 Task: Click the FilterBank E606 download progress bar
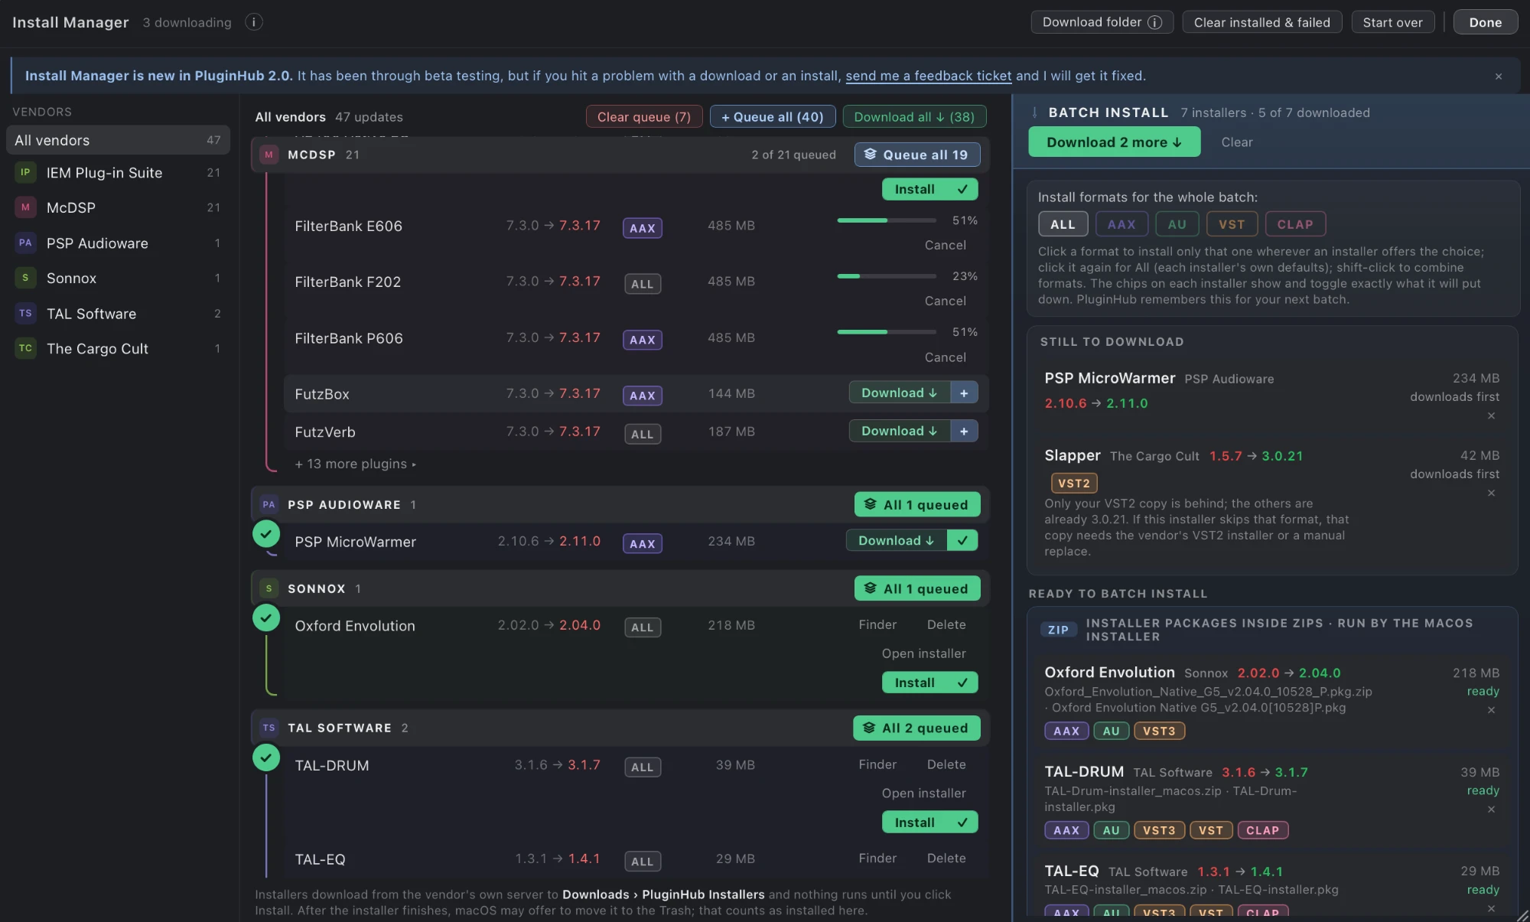pyautogui.click(x=887, y=220)
